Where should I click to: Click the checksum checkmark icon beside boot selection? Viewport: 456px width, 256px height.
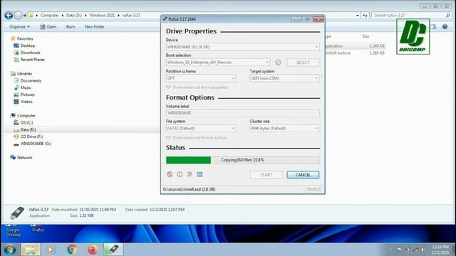pyautogui.click(x=278, y=63)
